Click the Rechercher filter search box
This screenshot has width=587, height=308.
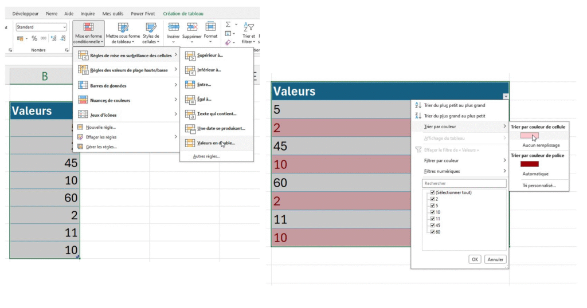[x=464, y=184]
